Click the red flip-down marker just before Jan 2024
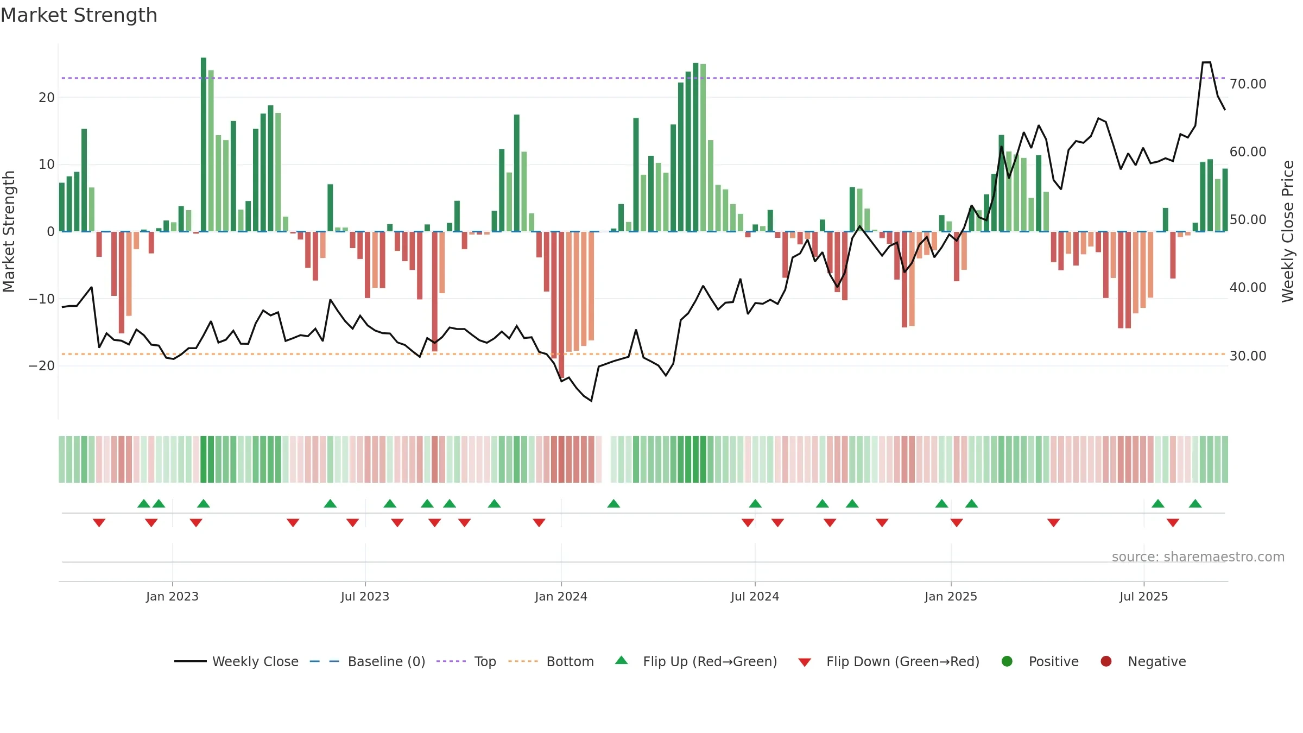 (x=539, y=523)
